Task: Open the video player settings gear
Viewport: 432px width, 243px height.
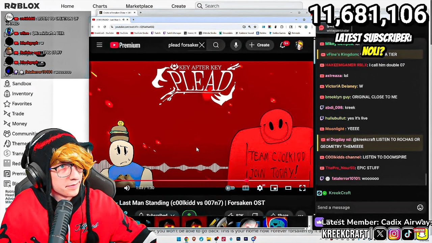Action: pyautogui.click(x=260, y=188)
